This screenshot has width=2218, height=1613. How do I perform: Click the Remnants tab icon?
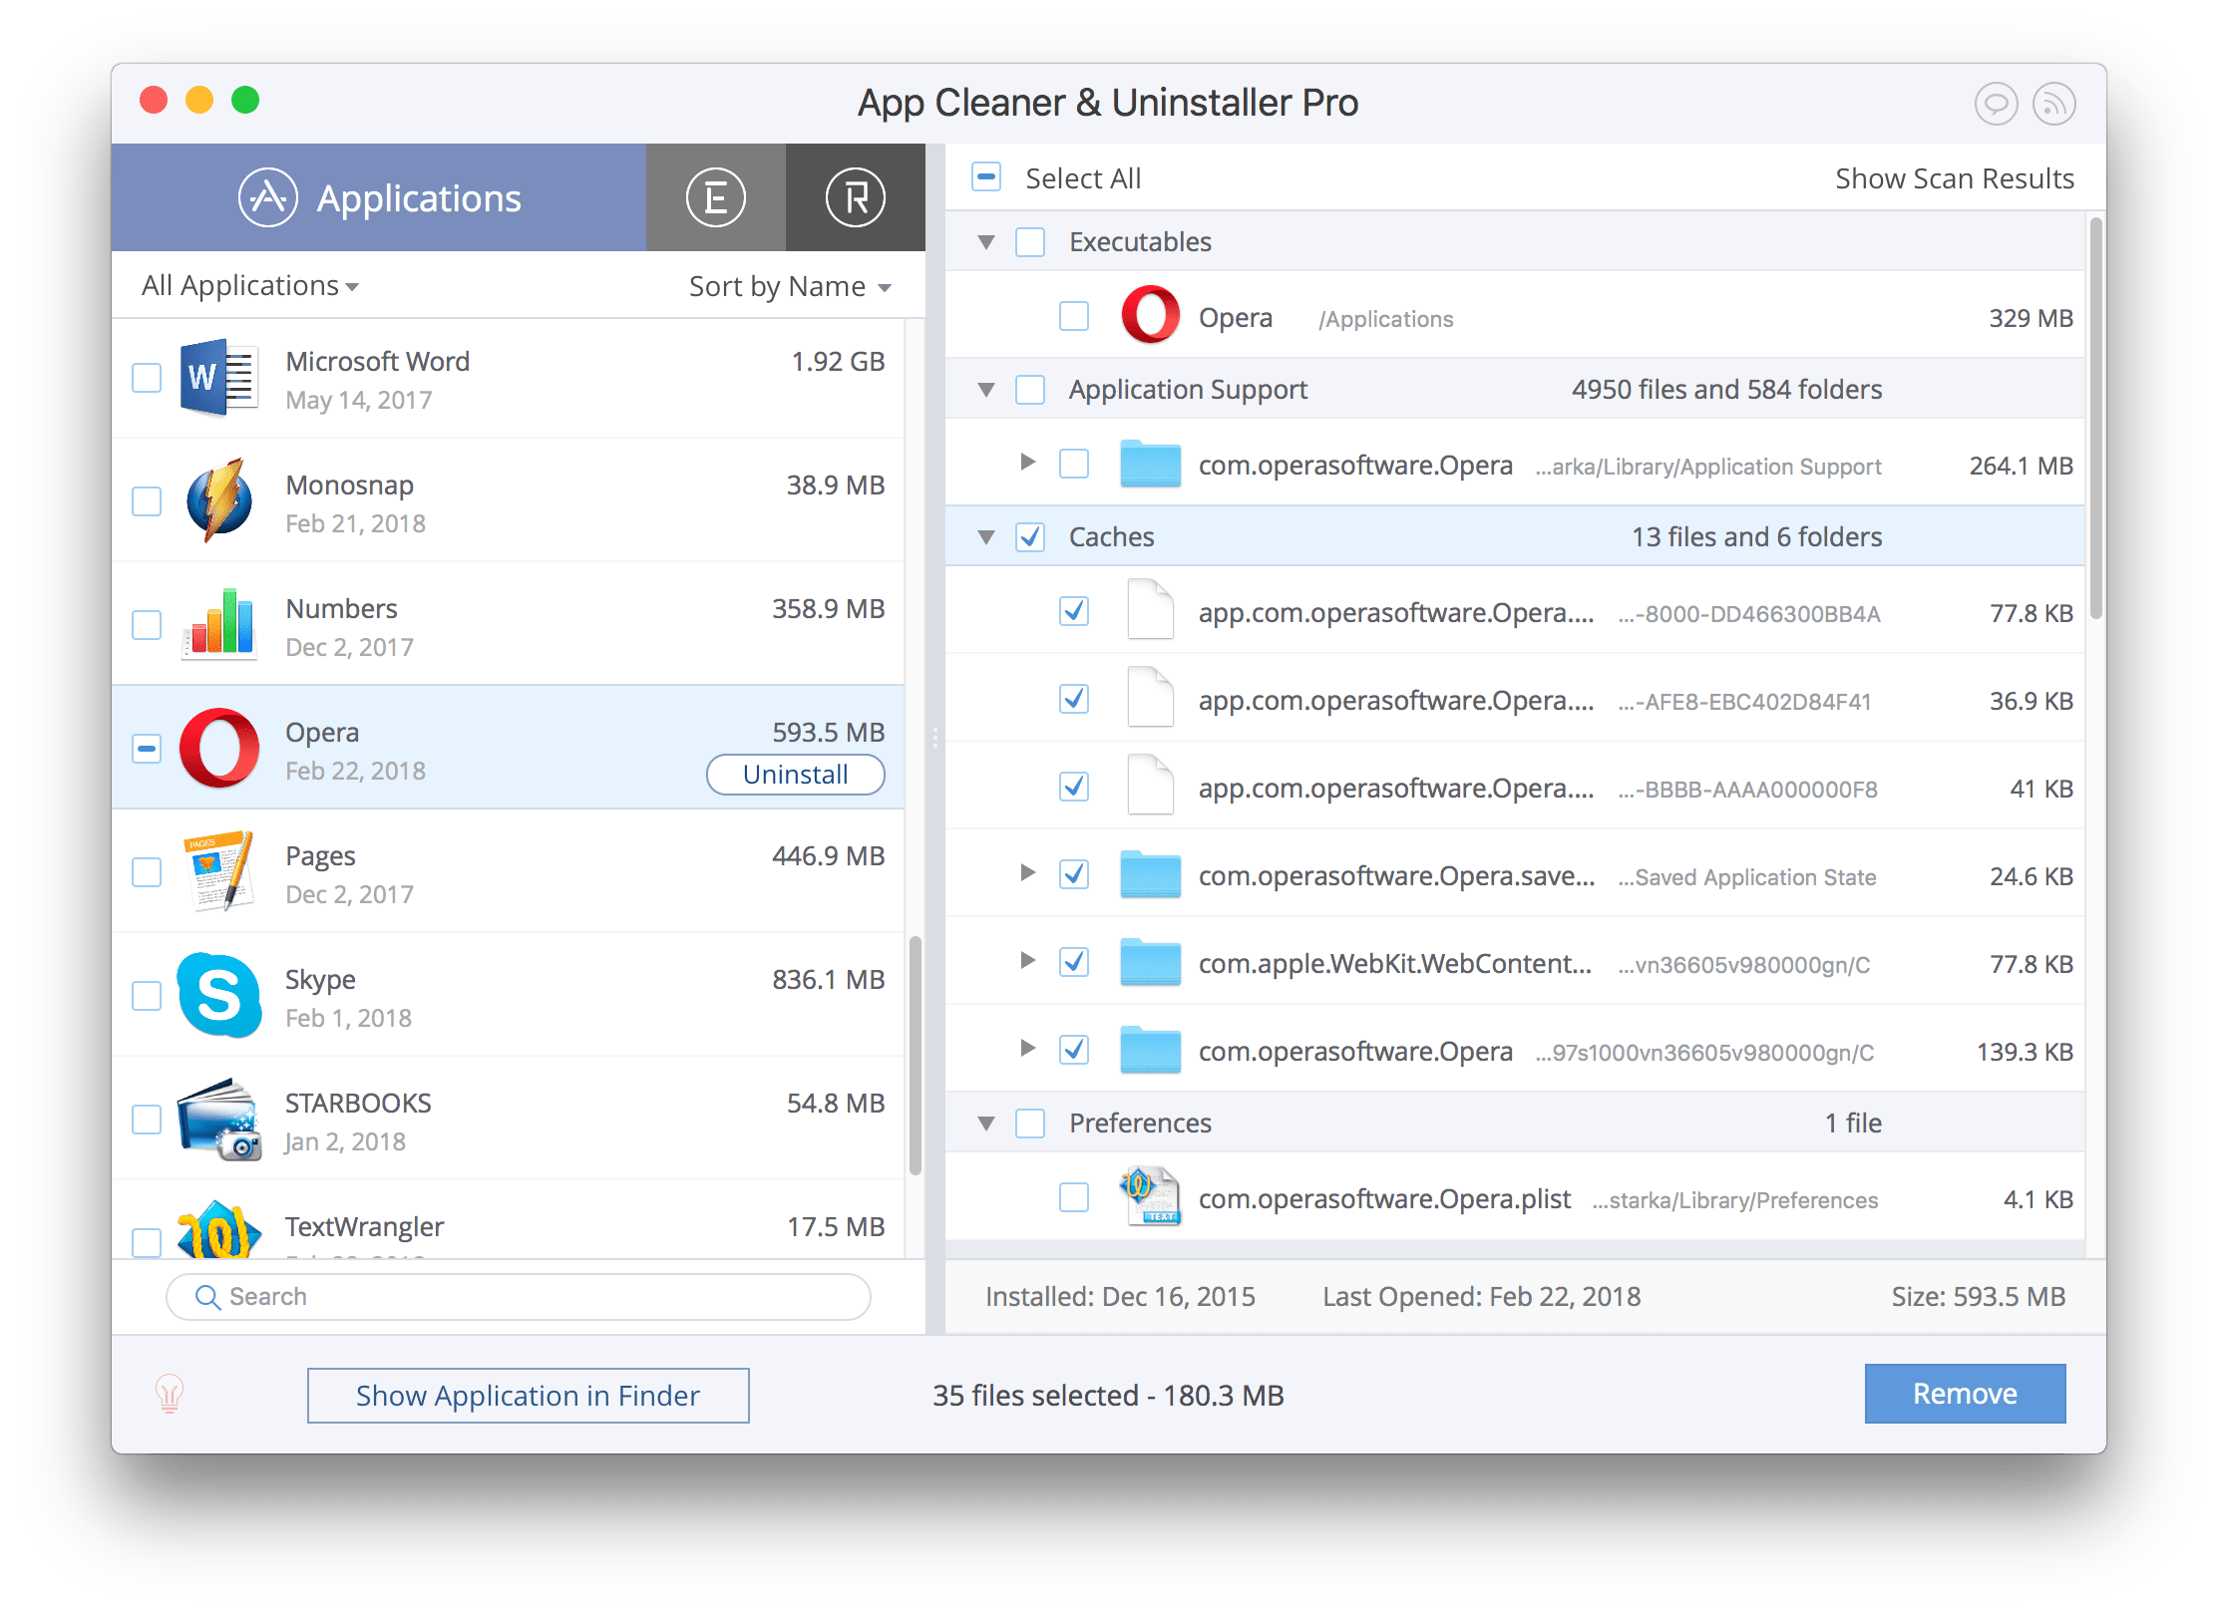pos(858,194)
